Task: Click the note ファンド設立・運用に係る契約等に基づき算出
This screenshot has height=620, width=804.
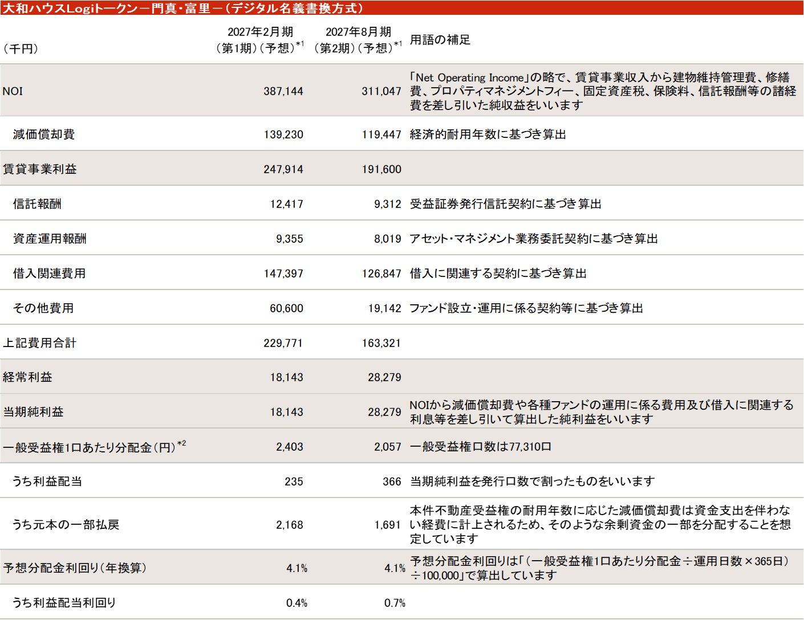Action: pyautogui.click(x=526, y=308)
